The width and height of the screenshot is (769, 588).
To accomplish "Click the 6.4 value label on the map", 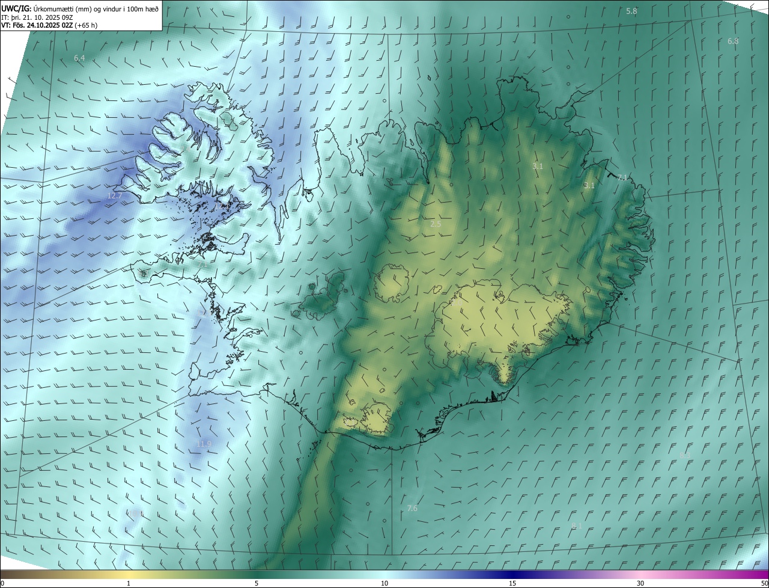I will pyautogui.click(x=79, y=58).
